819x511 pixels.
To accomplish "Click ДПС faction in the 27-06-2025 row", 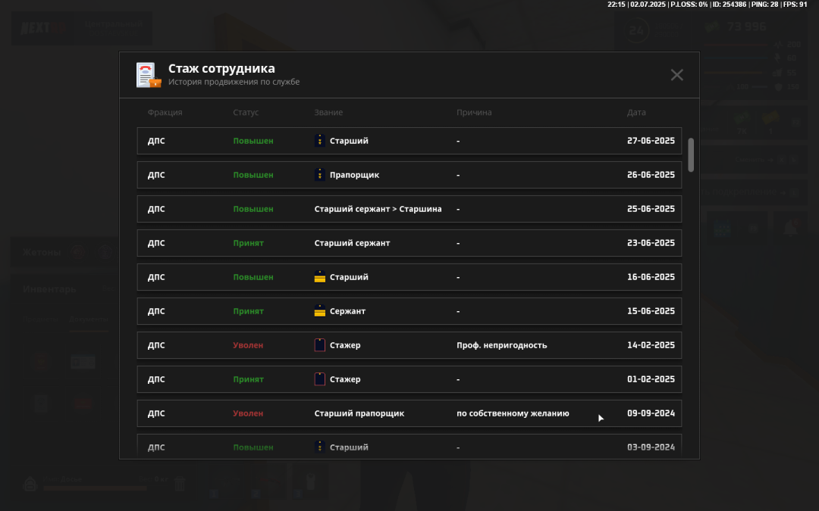I will pos(156,141).
